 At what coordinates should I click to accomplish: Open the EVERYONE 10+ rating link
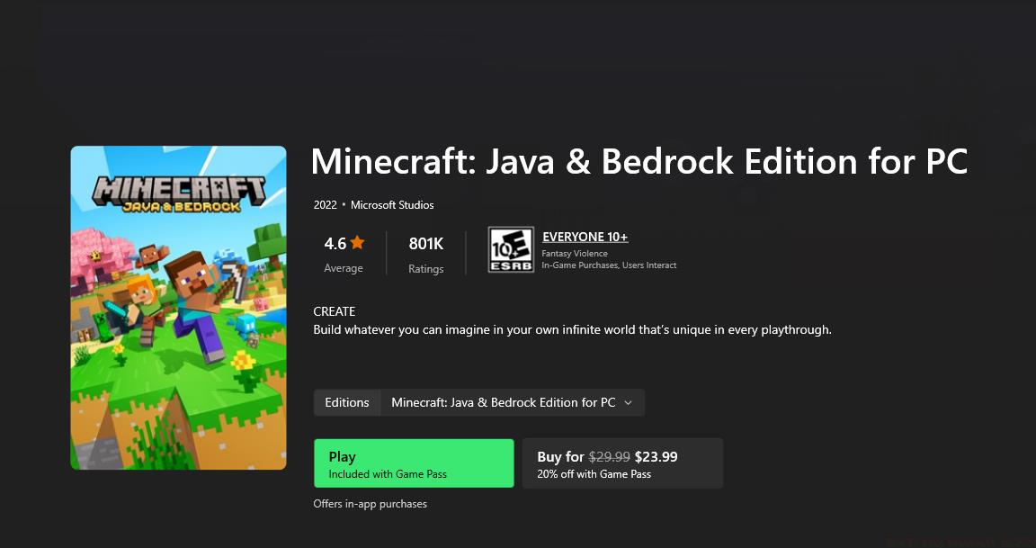pos(585,237)
